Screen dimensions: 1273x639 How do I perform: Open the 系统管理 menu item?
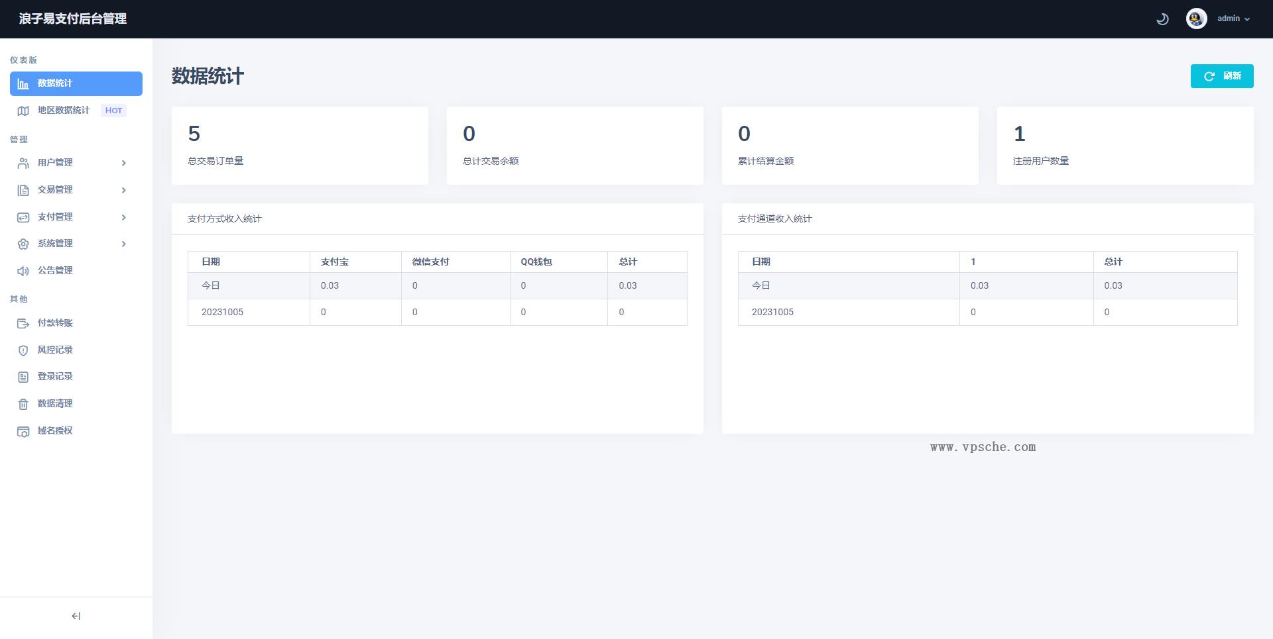(x=55, y=244)
